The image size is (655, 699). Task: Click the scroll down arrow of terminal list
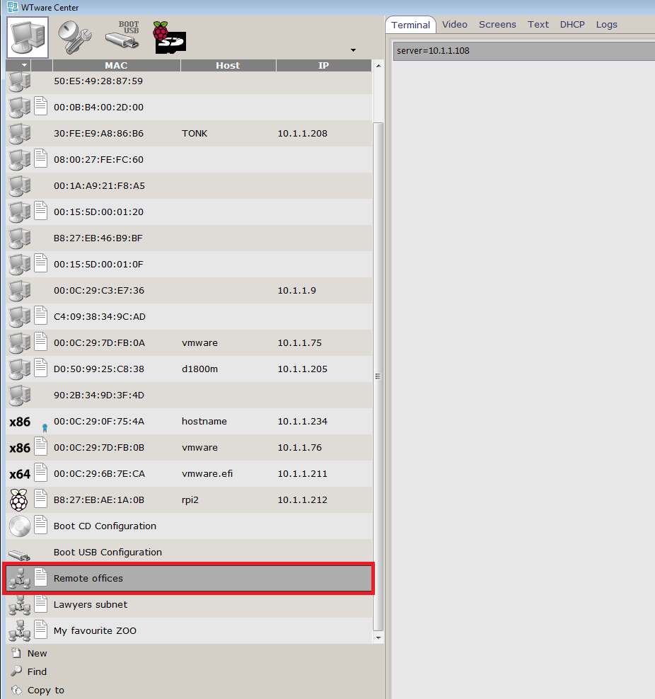[378, 637]
